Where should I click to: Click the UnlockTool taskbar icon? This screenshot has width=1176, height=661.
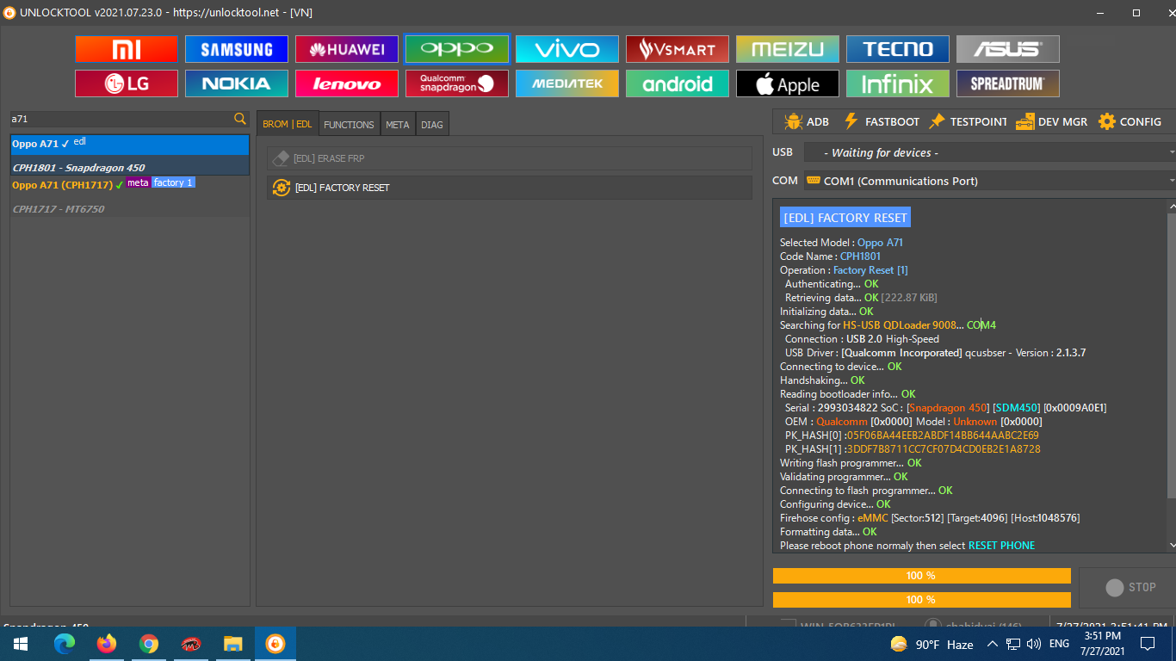[x=275, y=644]
